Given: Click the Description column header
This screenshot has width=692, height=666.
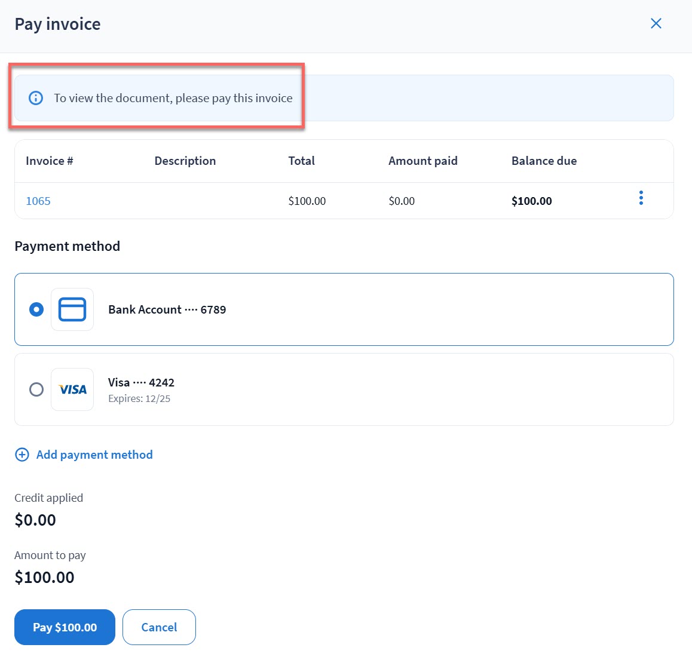Looking at the screenshot, I should [185, 161].
